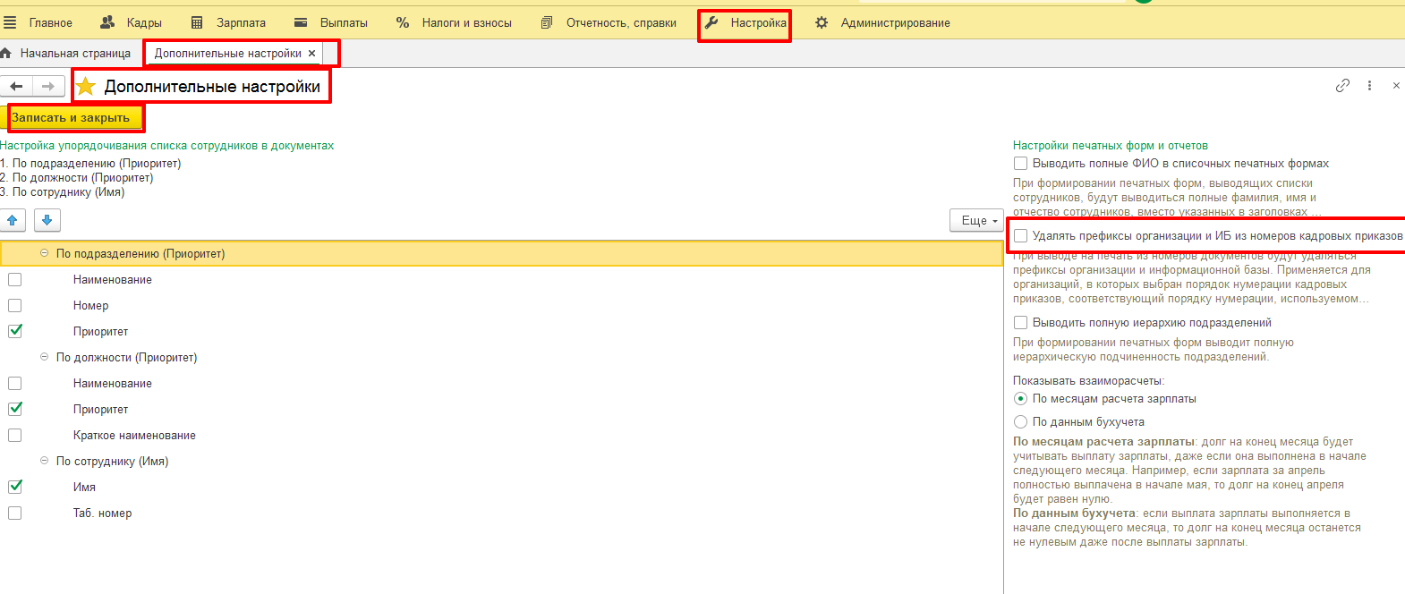Click the hamburger menu icon

coord(10,22)
